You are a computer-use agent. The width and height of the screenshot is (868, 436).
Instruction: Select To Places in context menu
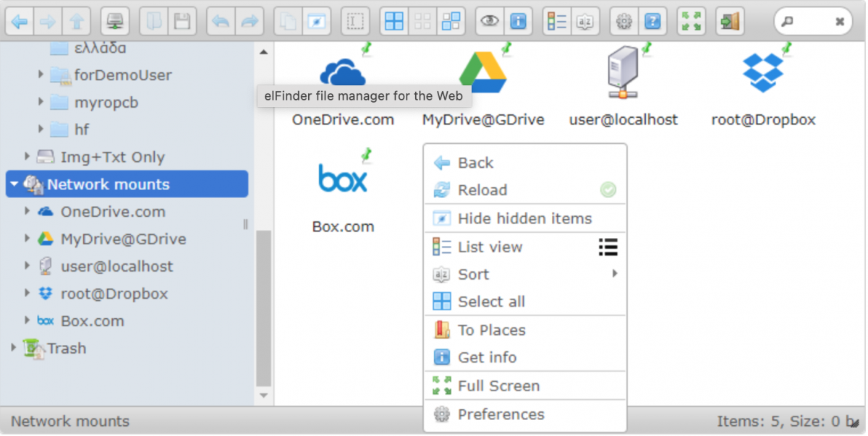tap(491, 330)
